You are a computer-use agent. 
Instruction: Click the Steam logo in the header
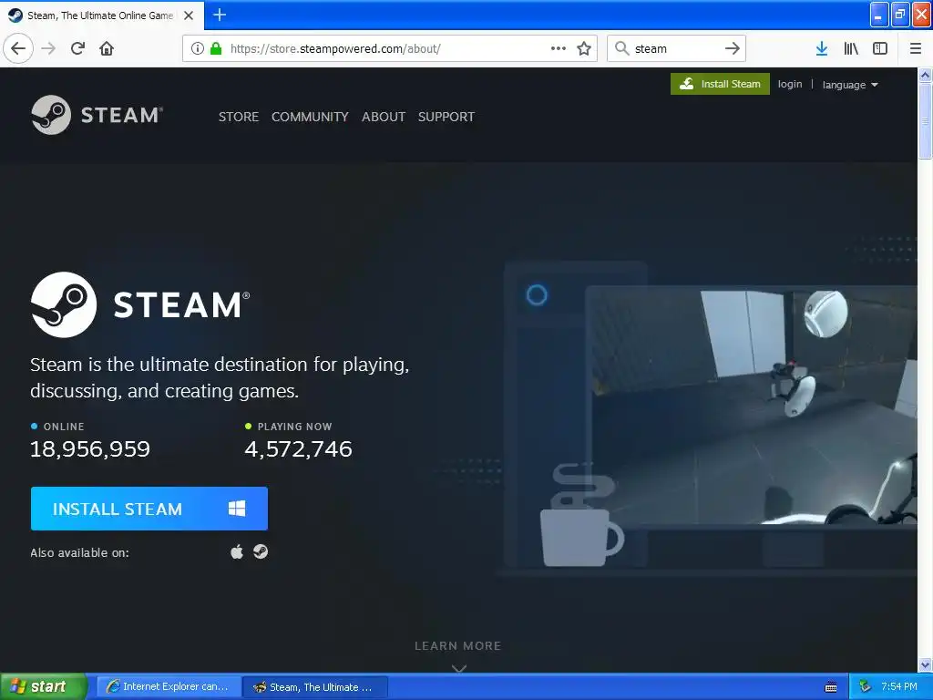(x=97, y=115)
